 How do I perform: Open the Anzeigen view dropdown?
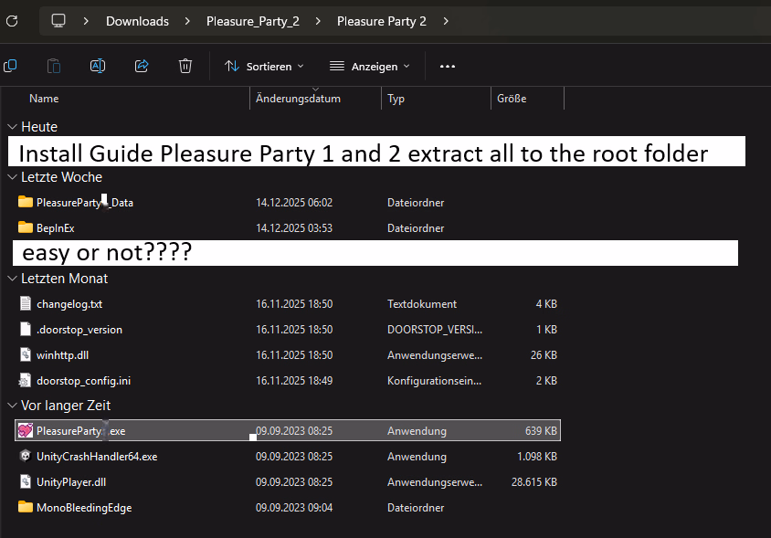point(369,66)
